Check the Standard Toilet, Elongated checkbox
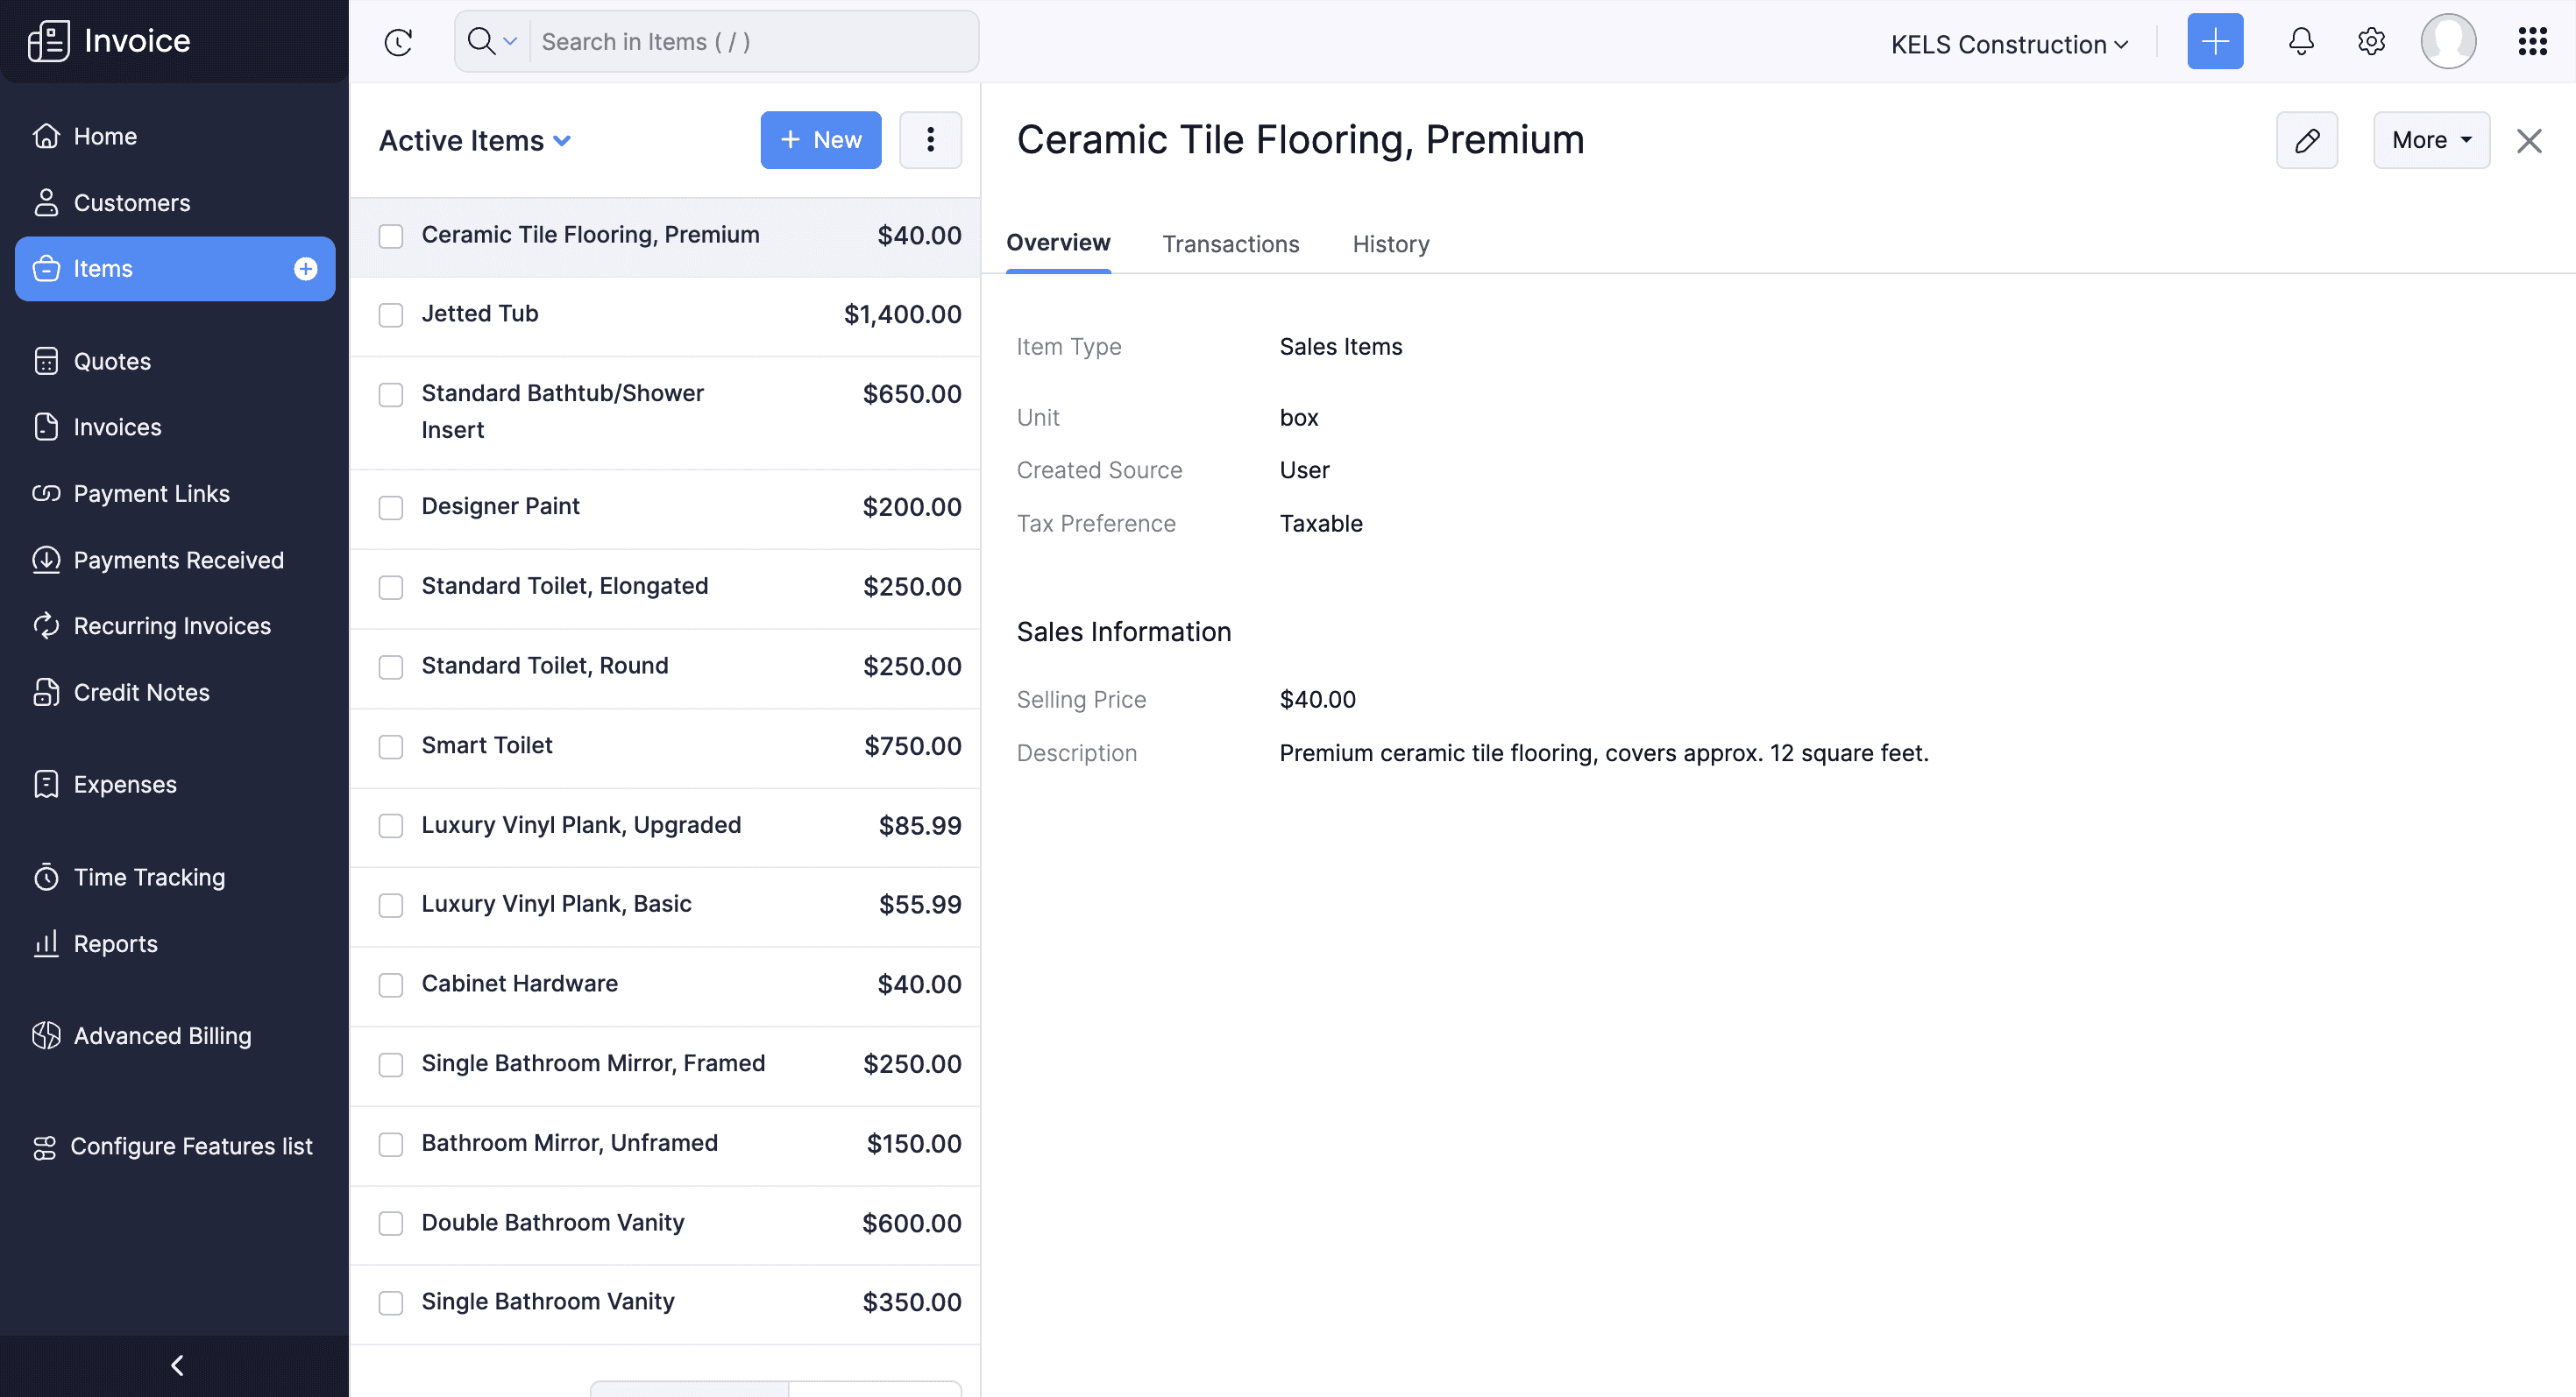Image resolution: width=2576 pixels, height=1397 pixels. point(391,587)
